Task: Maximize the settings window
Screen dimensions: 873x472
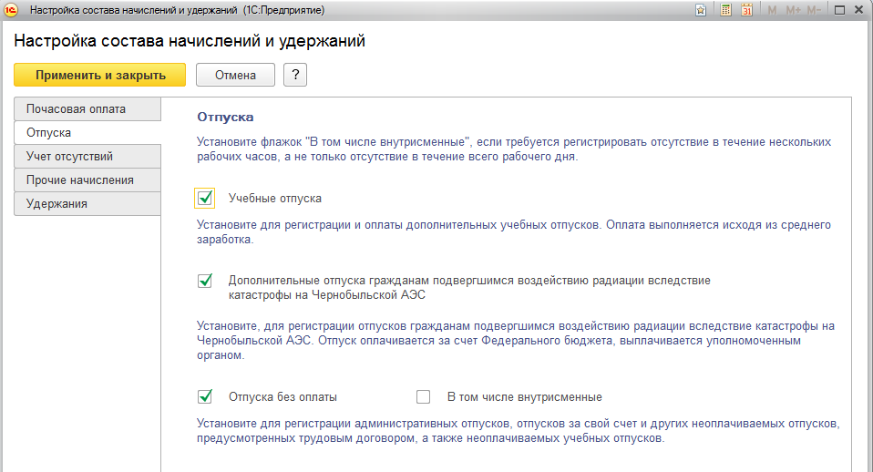Action: (x=839, y=10)
